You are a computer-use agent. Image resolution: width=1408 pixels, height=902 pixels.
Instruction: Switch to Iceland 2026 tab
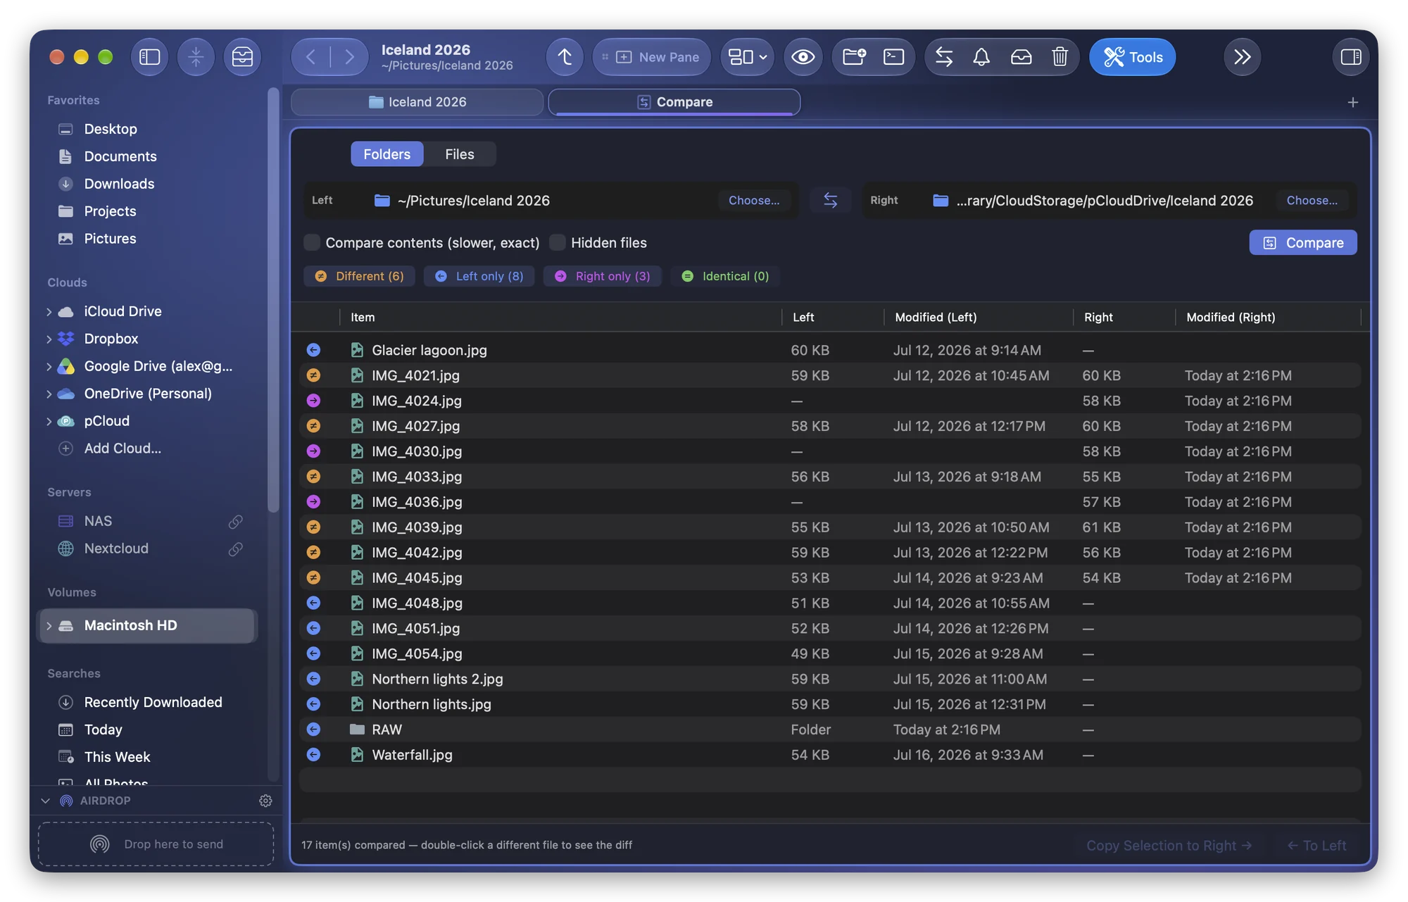(417, 102)
